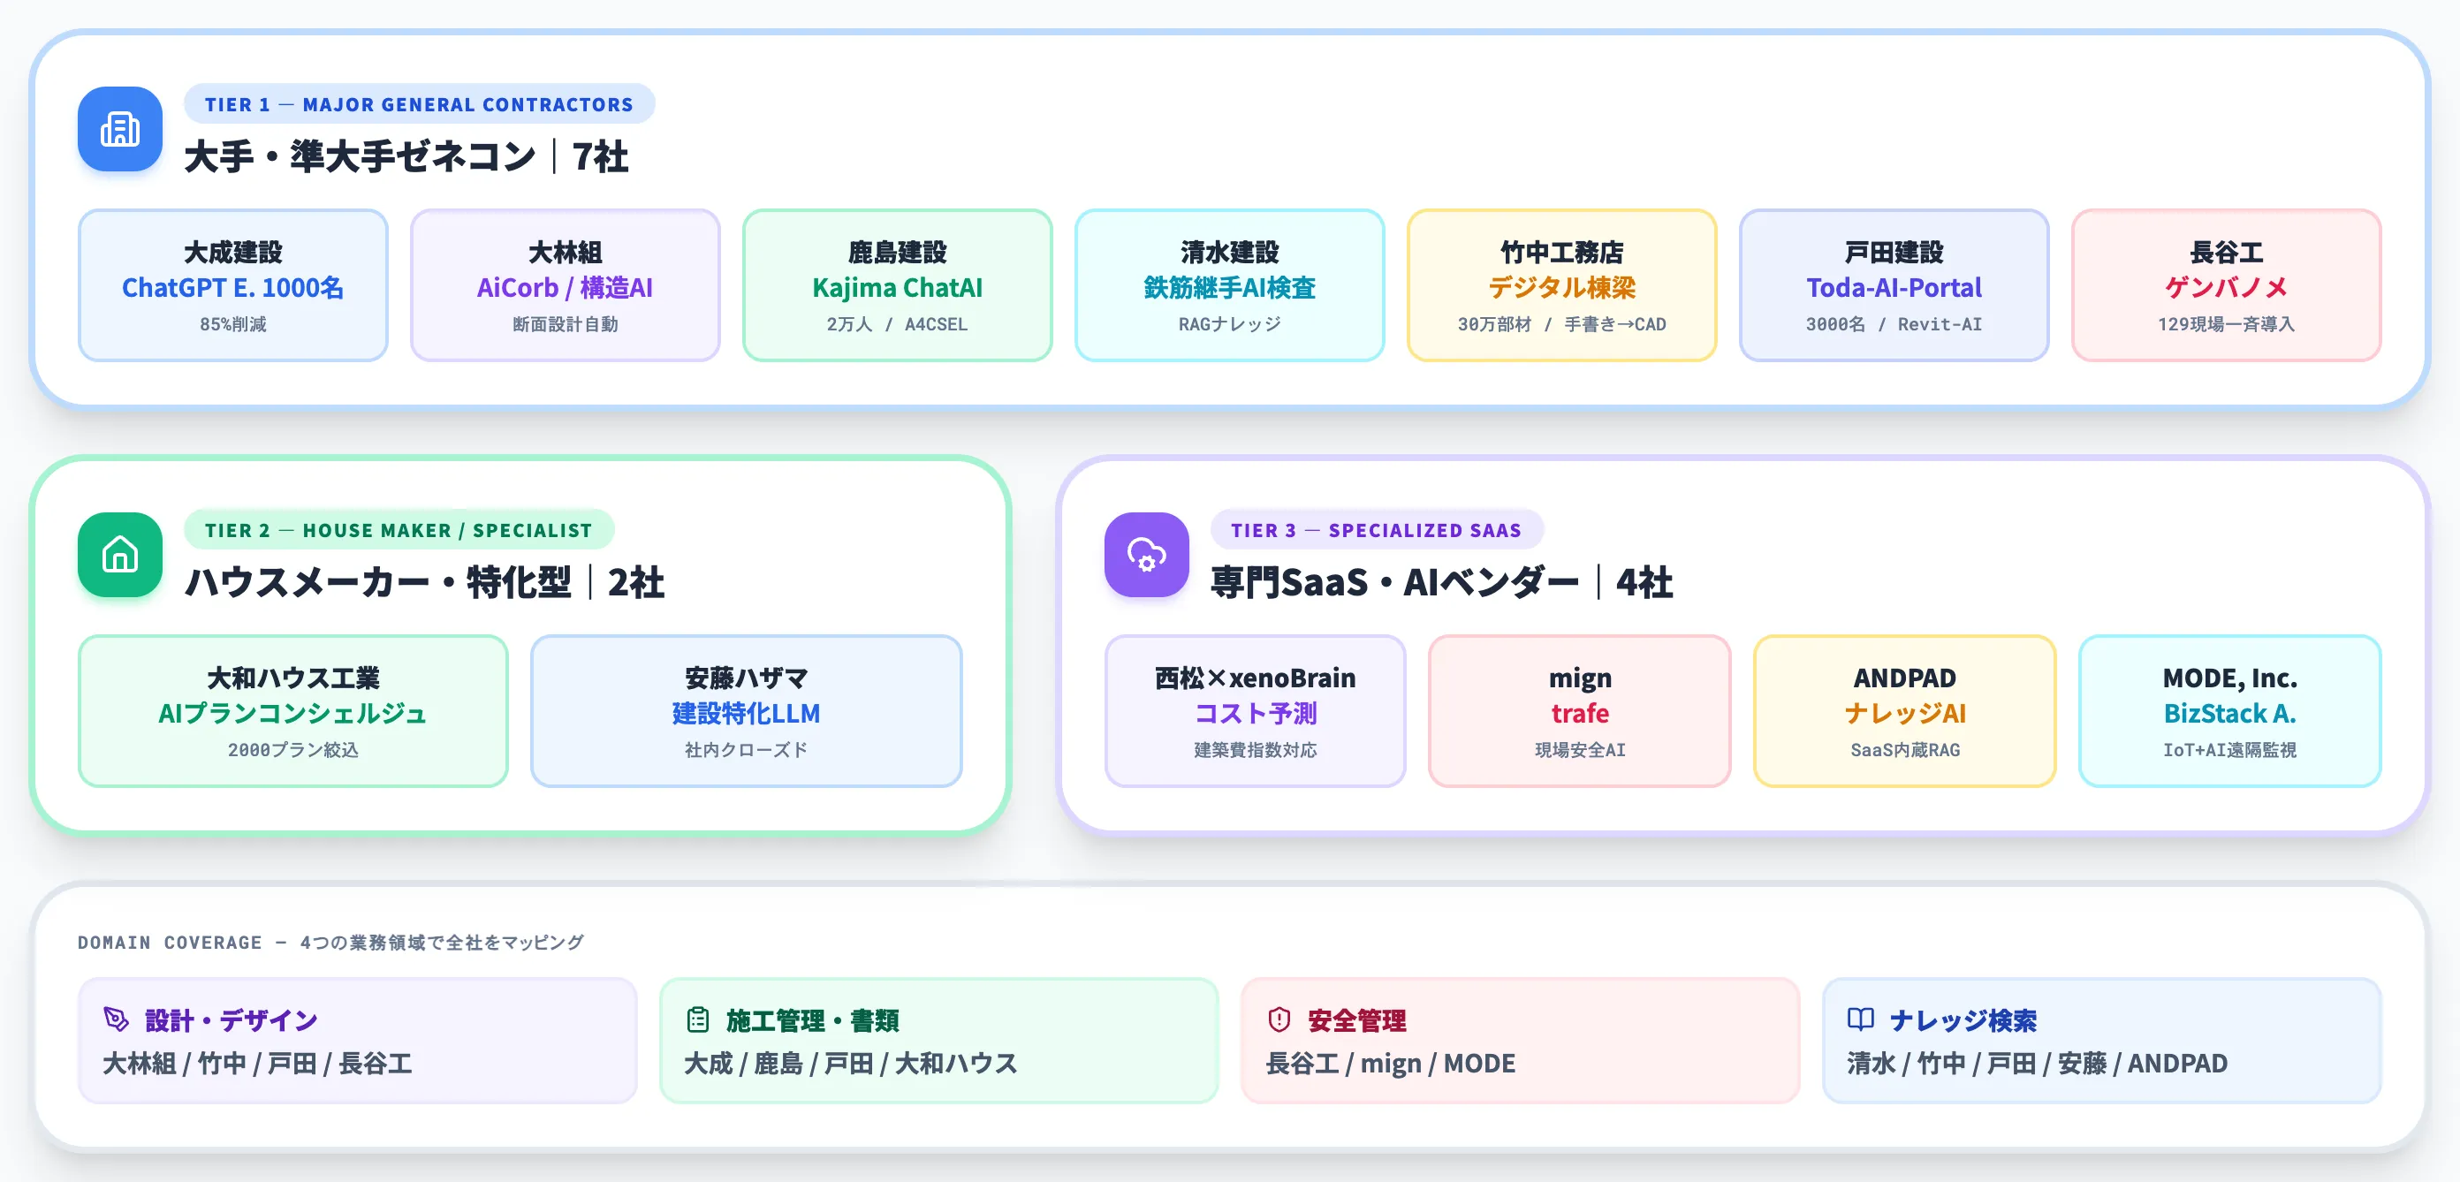The width and height of the screenshot is (2460, 1182).
Task: Click the 2万人 / A4CSEL note
Action: (x=898, y=324)
